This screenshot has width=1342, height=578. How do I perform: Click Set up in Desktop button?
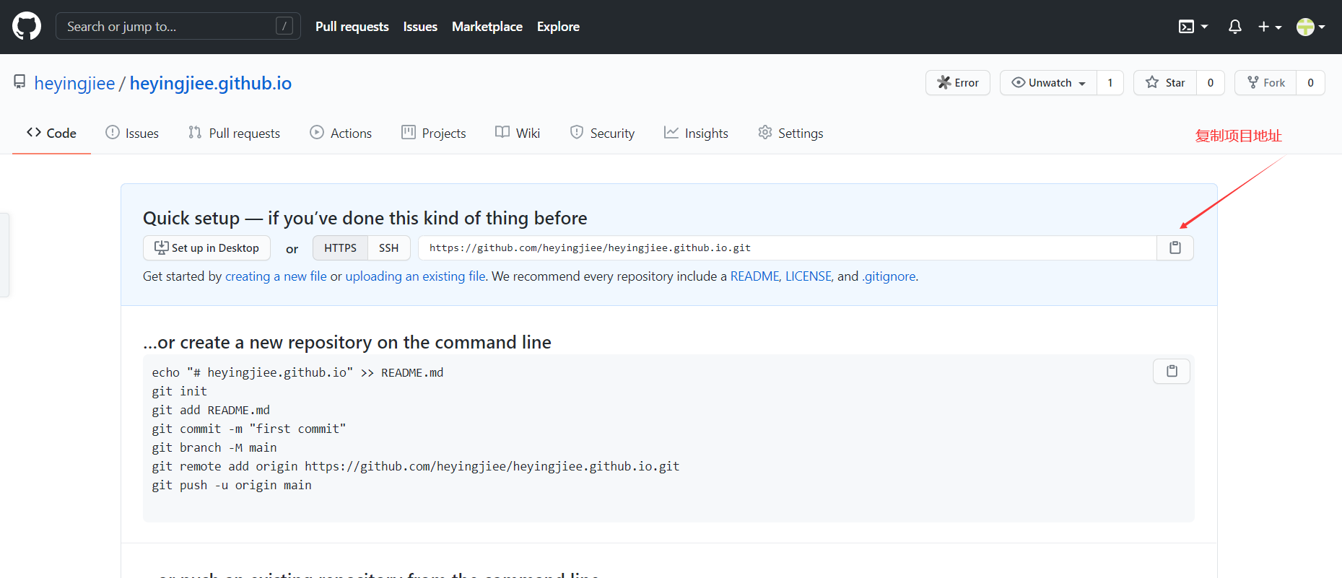206,248
